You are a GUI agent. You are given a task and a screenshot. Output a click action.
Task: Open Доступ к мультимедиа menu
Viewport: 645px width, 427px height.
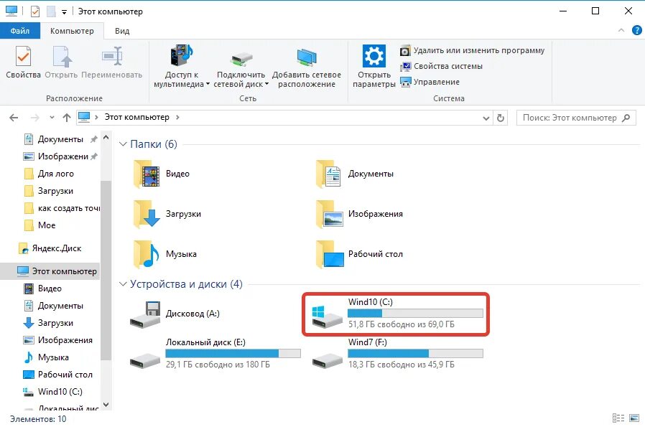[x=182, y=67]
